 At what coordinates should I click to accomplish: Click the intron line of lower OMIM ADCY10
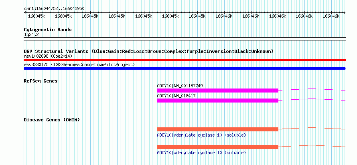click(312, 146)
